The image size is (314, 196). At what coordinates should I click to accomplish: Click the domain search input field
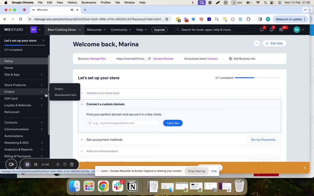123,123
